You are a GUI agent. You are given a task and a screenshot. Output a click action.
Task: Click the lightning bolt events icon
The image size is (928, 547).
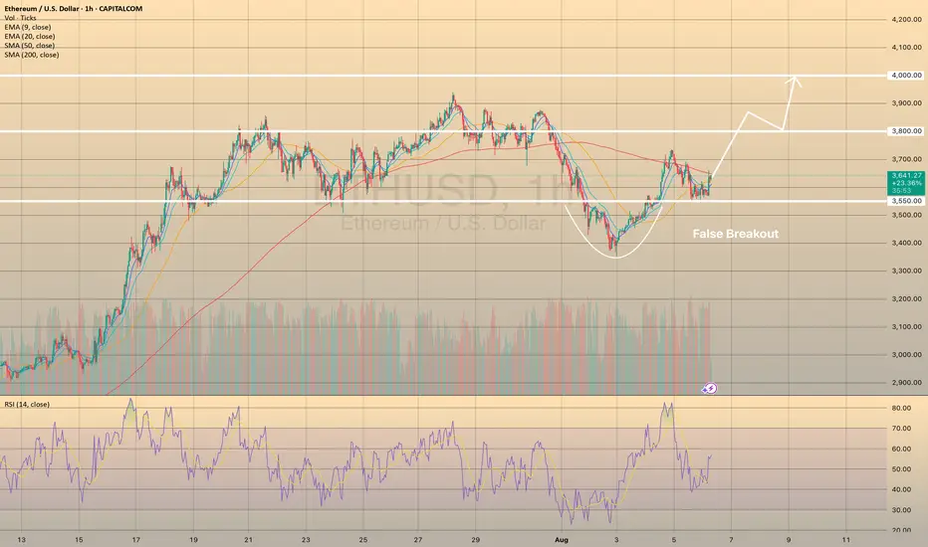click(710, 389)
